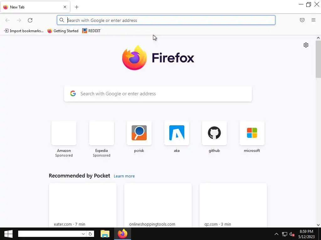Screen dimensions: 321x240
Task: Click Import bookmarks toolbar item
Action: tap(24, 31)
